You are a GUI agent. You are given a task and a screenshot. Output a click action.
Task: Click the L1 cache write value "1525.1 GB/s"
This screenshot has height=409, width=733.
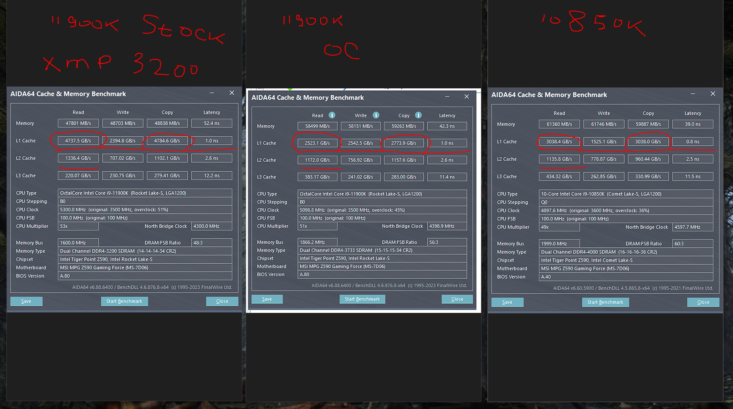pyautogui.click(x=604, y=142)
